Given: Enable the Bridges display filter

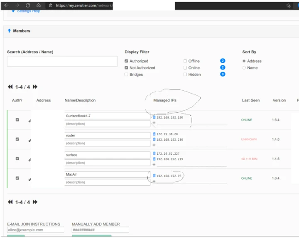Looking at the screenshot, I should (126, 74).
